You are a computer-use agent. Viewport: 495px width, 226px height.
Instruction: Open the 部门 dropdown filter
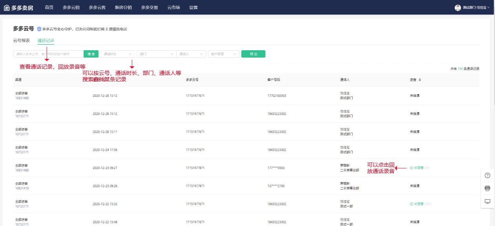click(156, 54)
